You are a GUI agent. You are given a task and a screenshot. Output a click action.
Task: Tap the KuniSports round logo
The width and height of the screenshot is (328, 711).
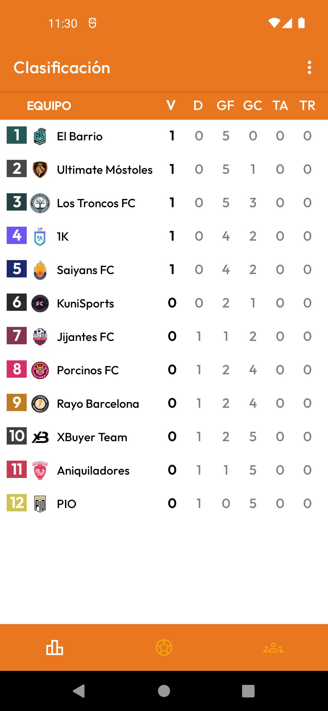pyautogui.click(x=40, y=303)
